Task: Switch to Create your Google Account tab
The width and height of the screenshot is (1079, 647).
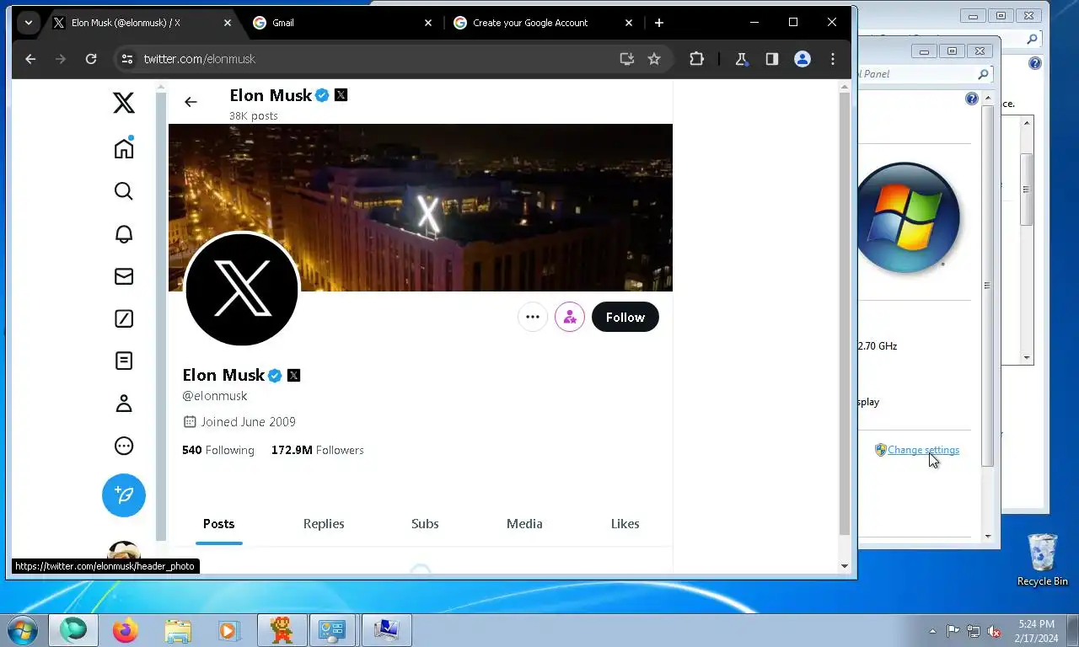Action: (543, 23)
